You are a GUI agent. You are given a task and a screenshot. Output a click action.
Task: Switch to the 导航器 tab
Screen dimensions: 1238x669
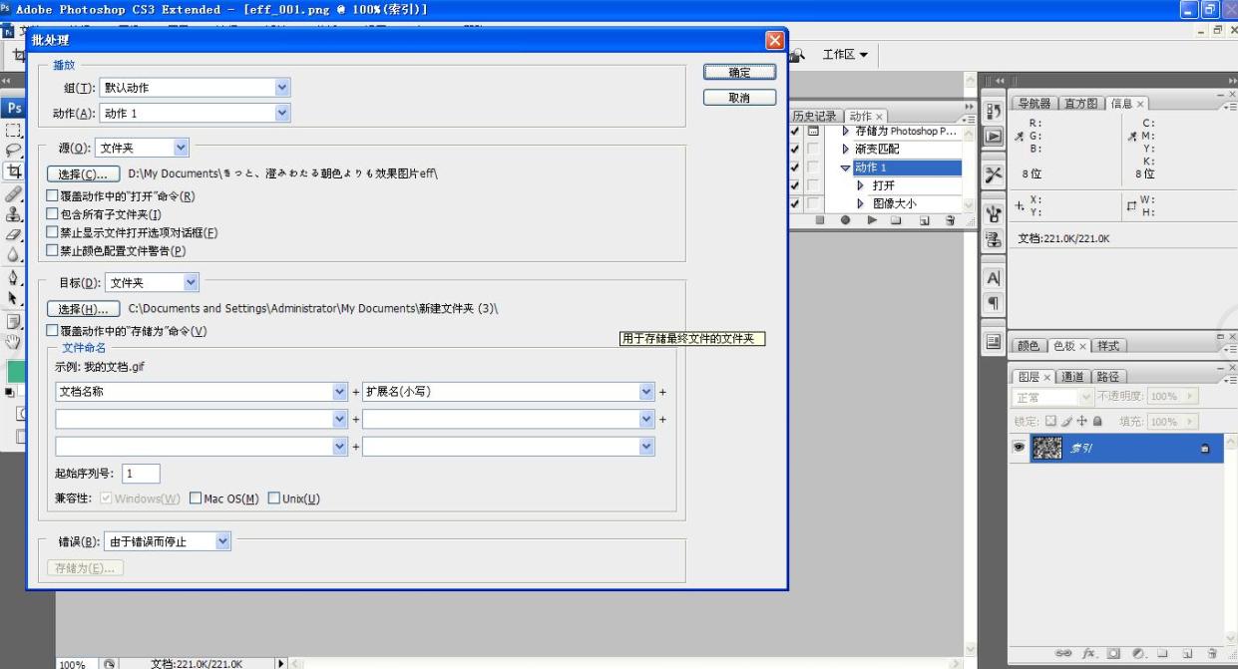point(1036,104)
